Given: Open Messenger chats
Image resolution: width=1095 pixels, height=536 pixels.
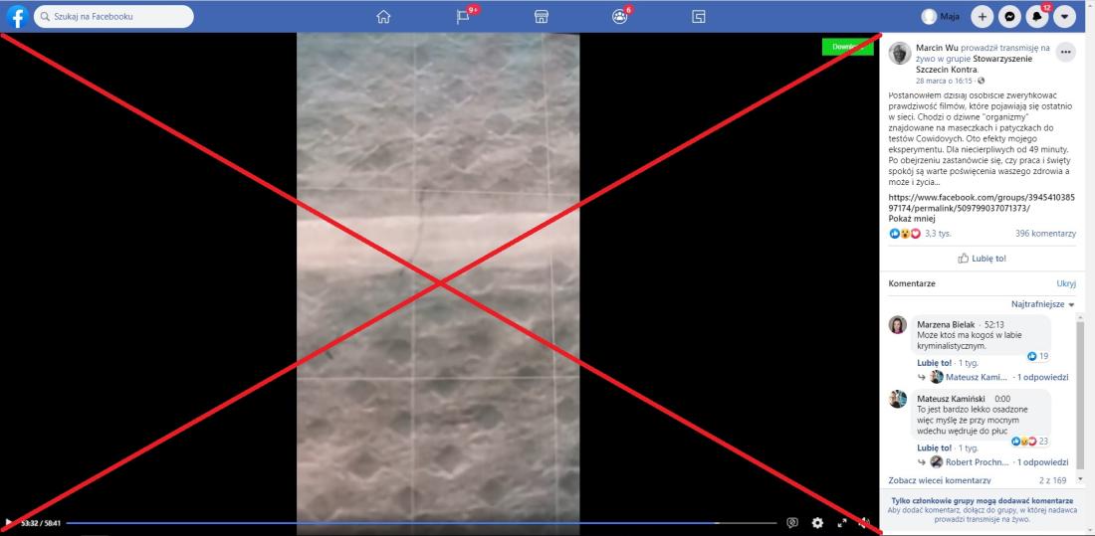Looking at the screenshot, I should [1009, 17].
